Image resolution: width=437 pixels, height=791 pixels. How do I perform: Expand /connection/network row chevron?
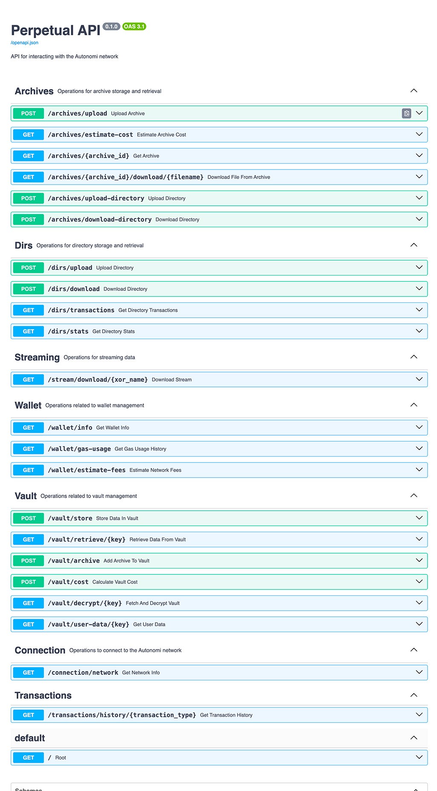tap(419, 672)
